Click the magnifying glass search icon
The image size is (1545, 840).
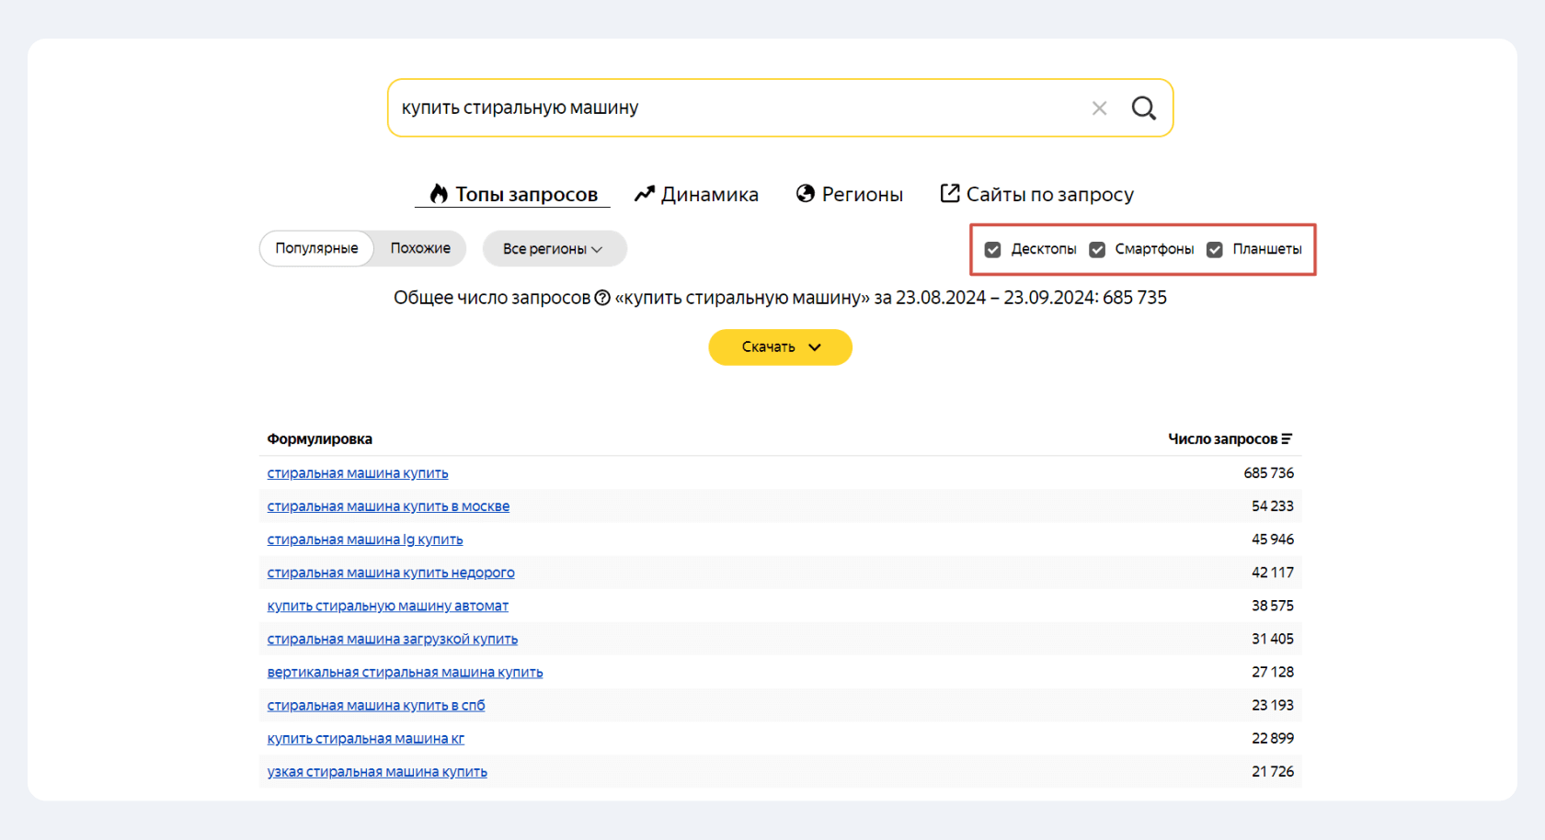(x=1143, y=108)
